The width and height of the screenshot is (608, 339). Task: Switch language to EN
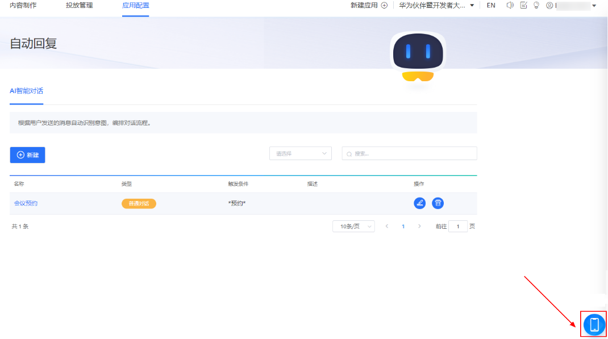(x=491, y=6)
